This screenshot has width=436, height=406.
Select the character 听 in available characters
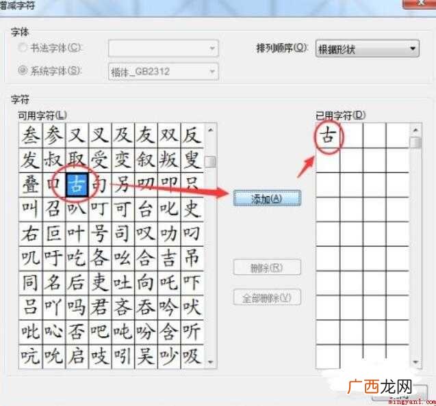tap(192, 332)
